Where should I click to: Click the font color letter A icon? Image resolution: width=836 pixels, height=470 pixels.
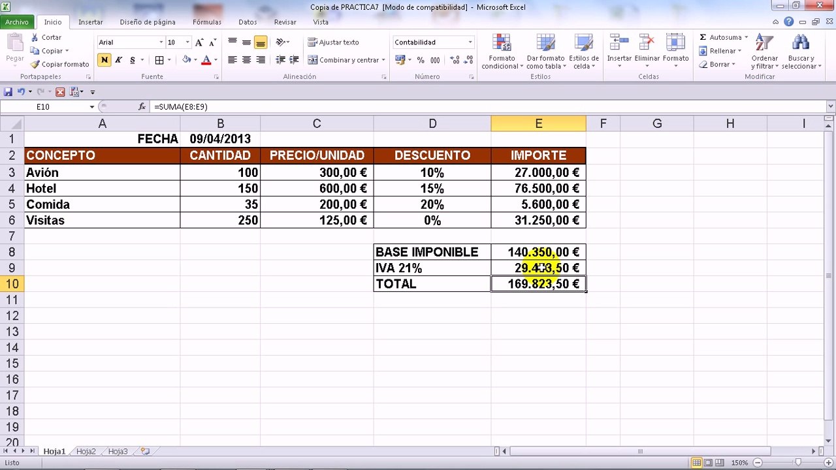click(x=206, y=60)
